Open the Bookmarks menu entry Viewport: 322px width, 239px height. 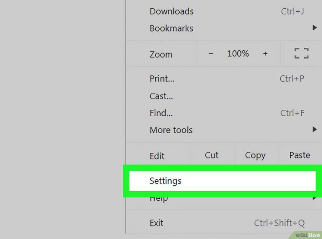point(224,28)
